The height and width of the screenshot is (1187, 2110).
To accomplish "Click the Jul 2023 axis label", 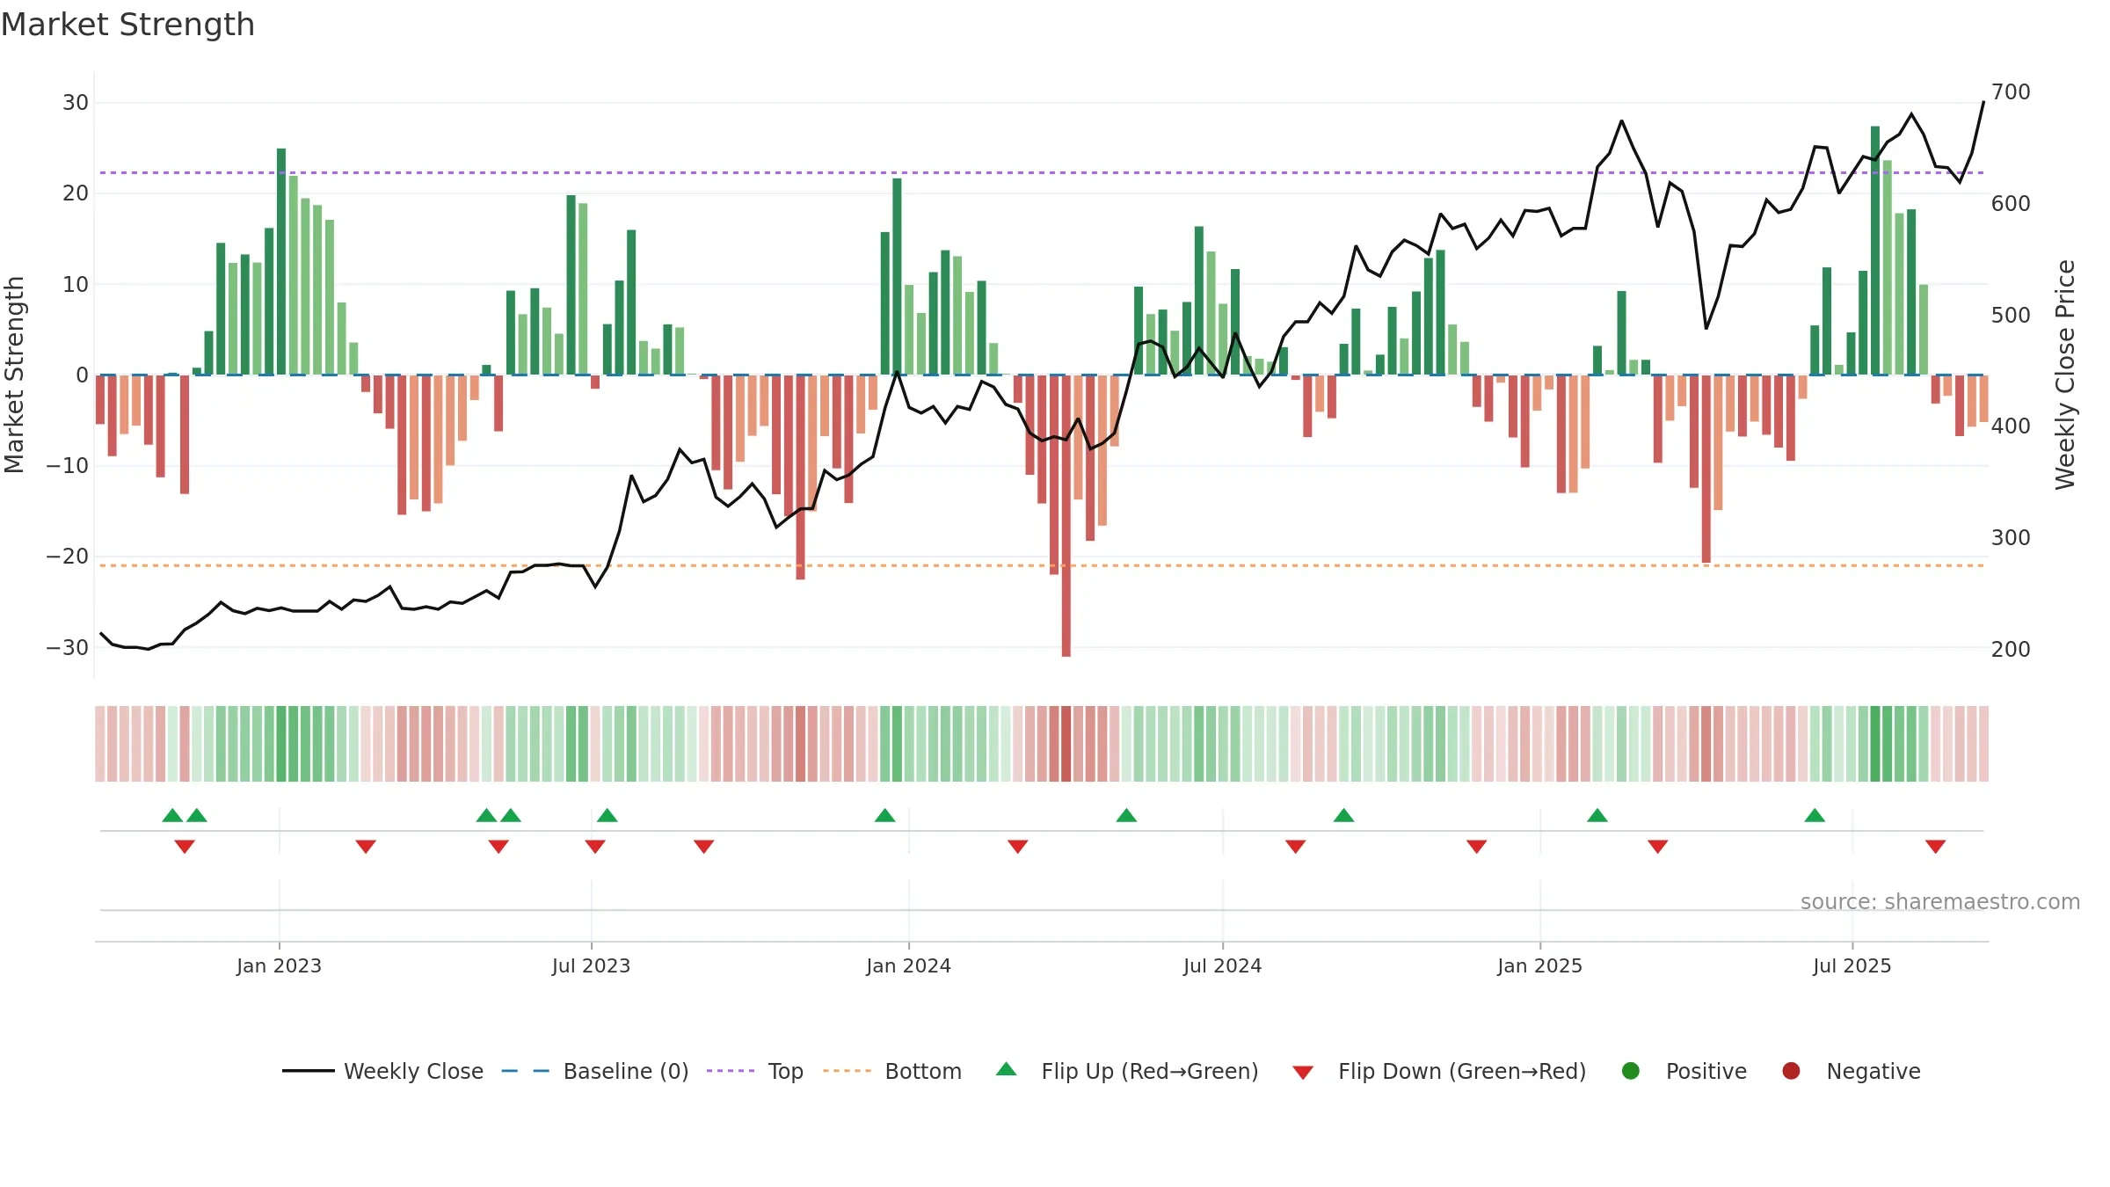I will (591, 965).
